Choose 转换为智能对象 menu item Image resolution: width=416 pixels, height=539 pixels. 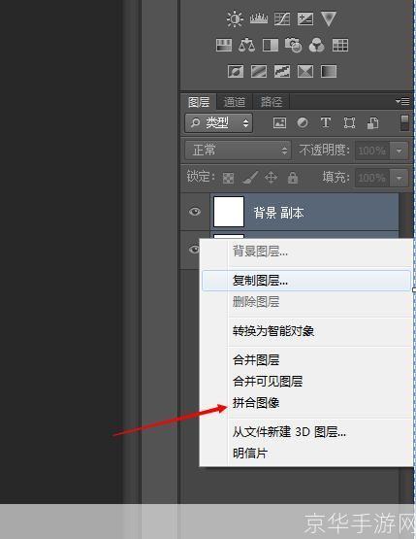tap(306, 331)
